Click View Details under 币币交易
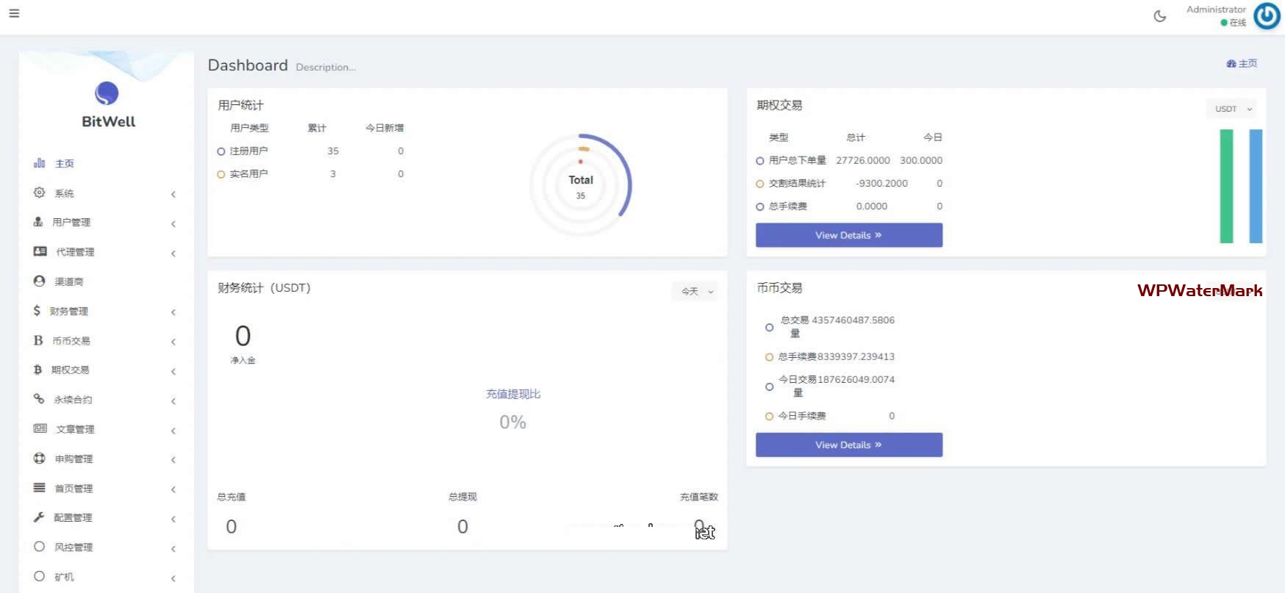 [848, 445]
